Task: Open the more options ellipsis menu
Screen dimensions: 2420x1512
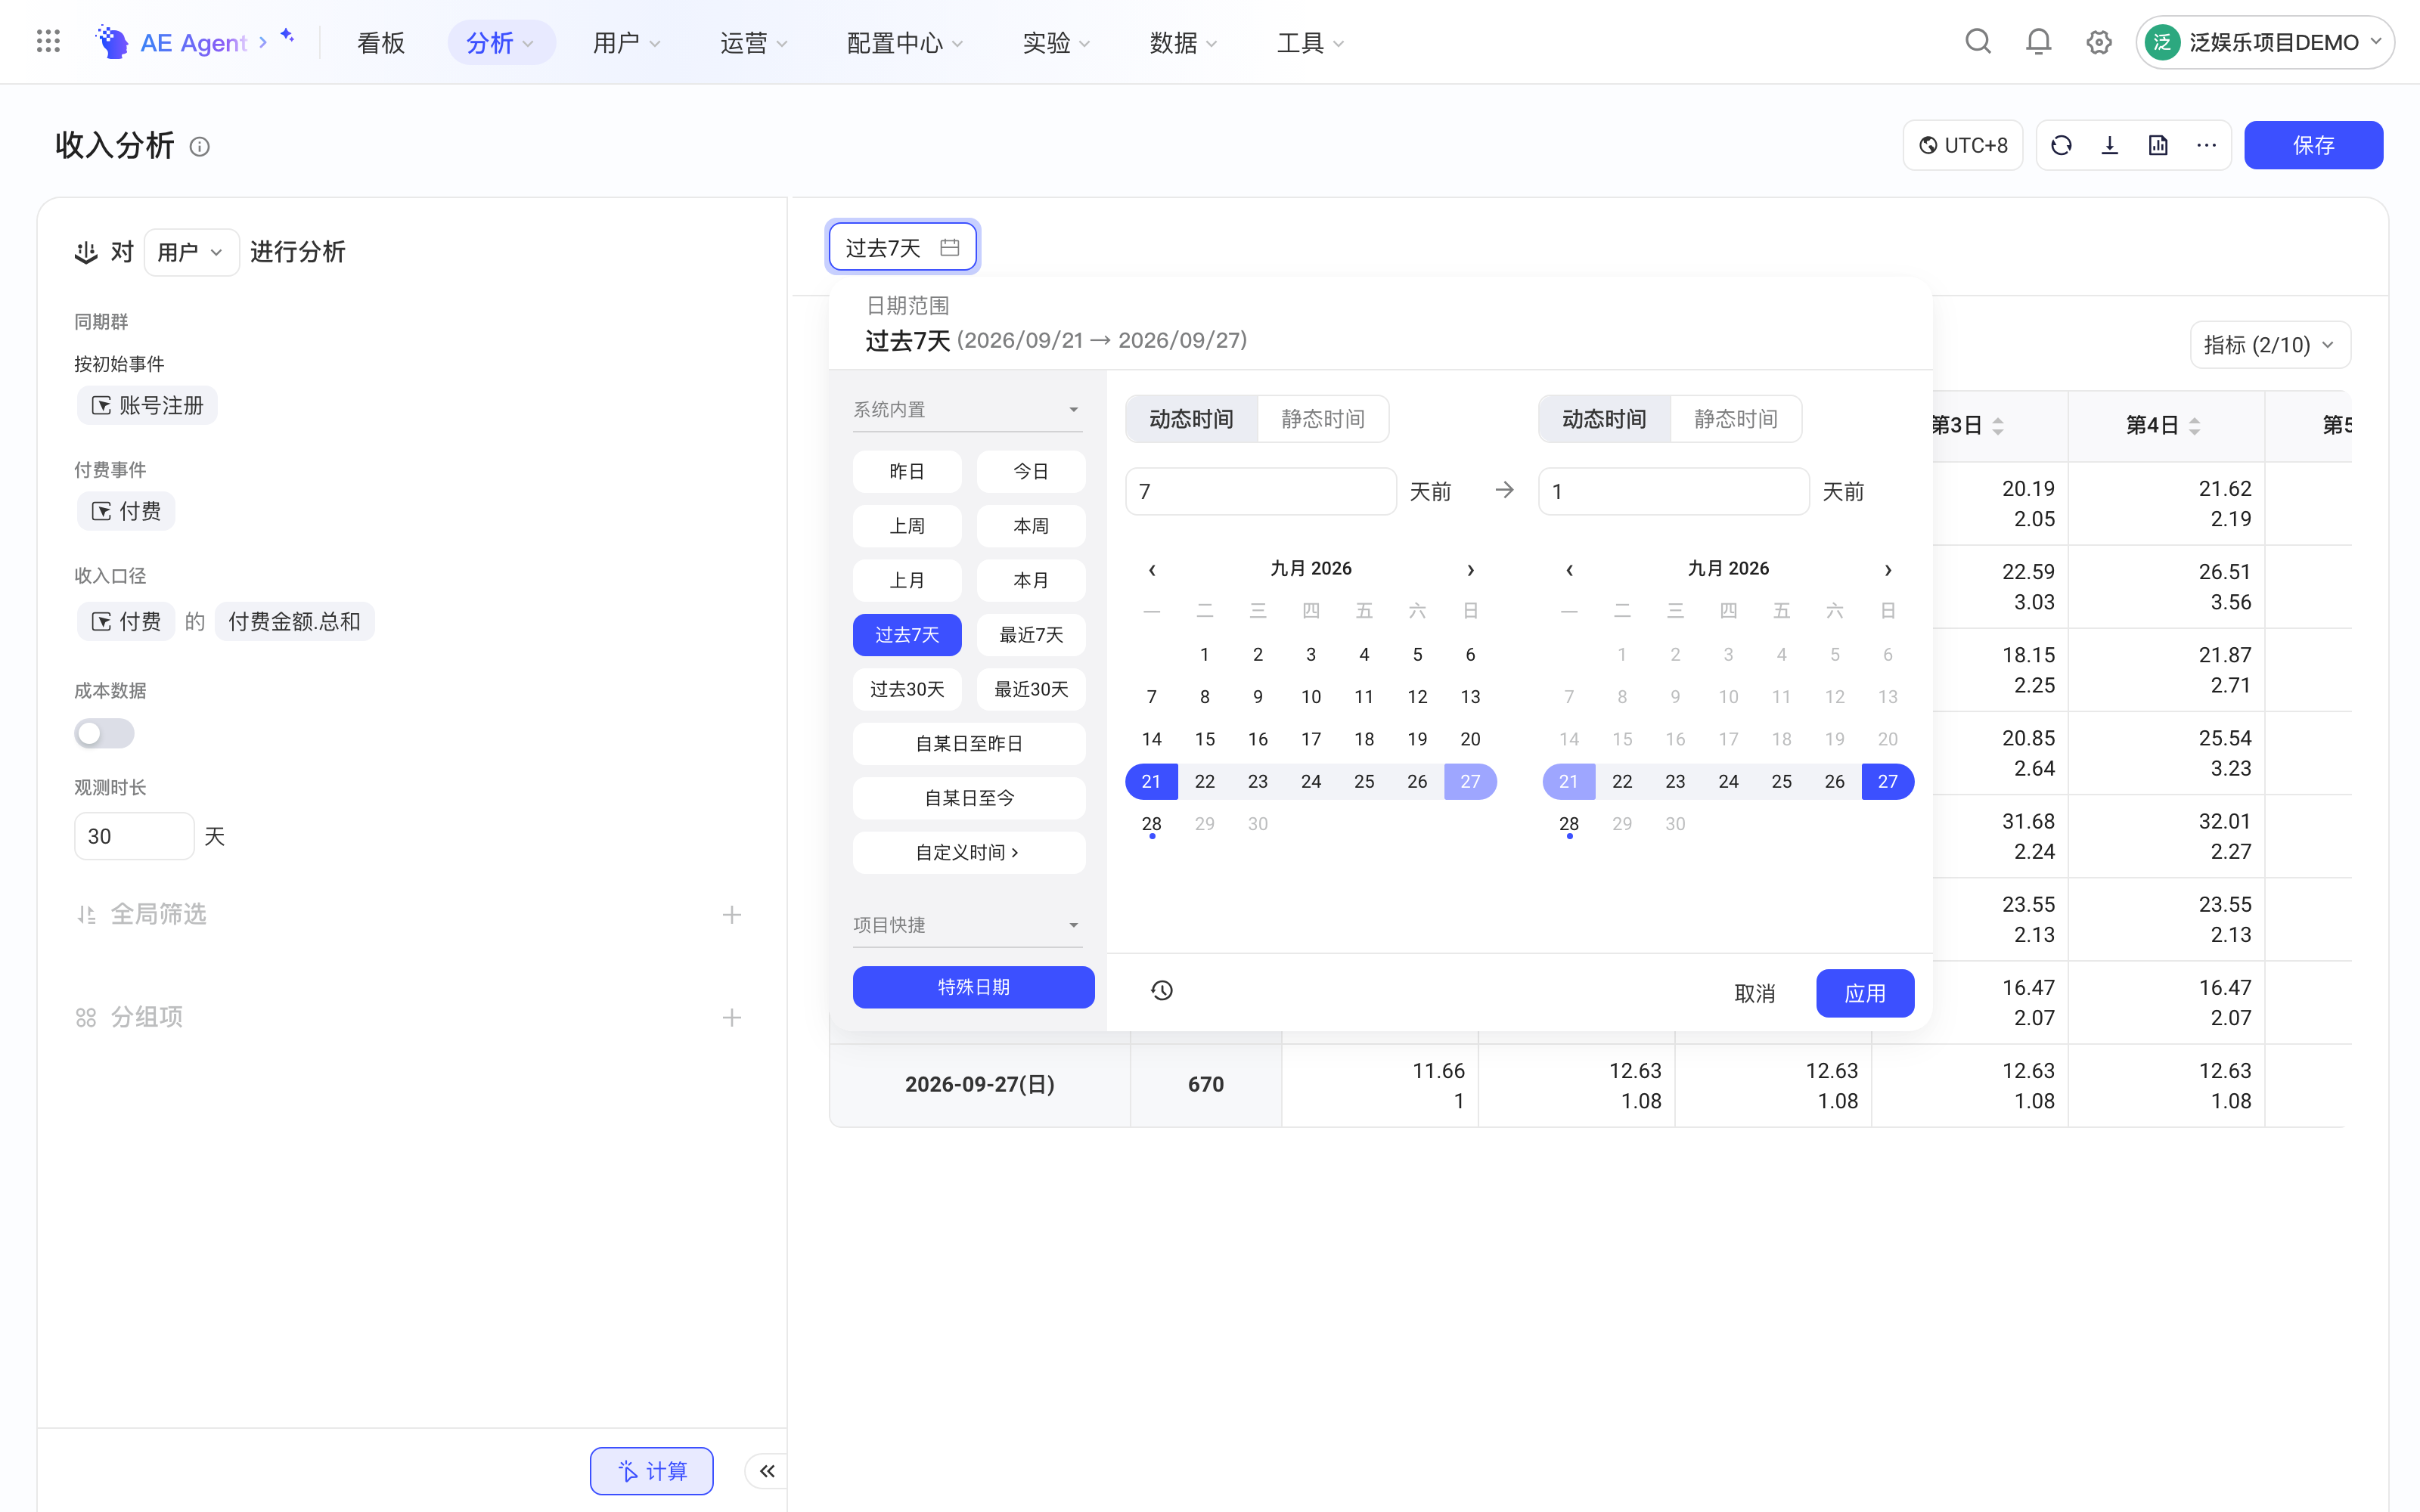Action: pyautogui.click(x=2206, y=145)
